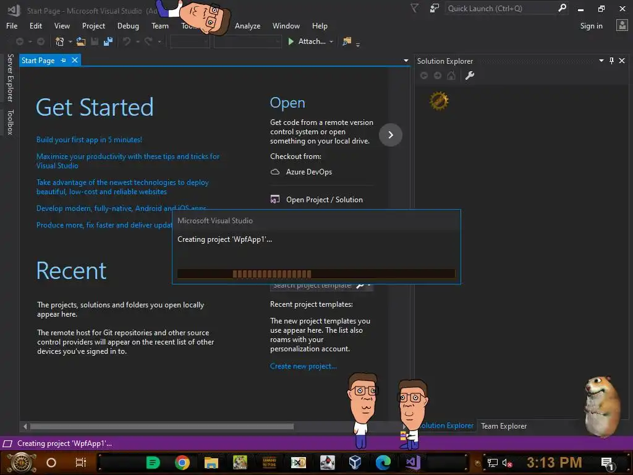
Task: Click the Azure DevOps cloud icon
Action: pyautogui.click(x=275, y=172)
